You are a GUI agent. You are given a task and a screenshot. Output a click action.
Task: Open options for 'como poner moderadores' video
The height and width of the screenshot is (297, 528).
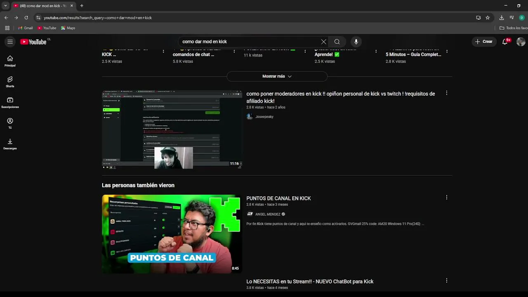click(446, 93)
